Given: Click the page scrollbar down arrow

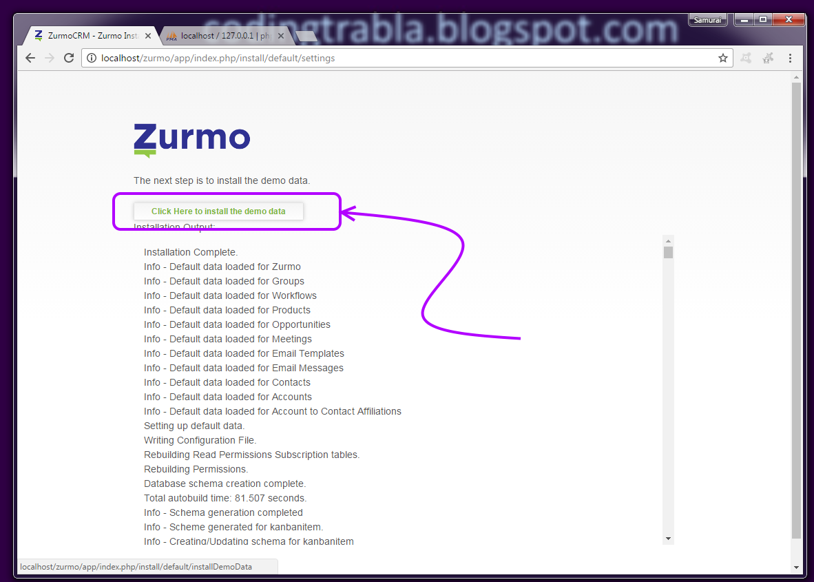Looking at the screenshot, I should (796, 568).
